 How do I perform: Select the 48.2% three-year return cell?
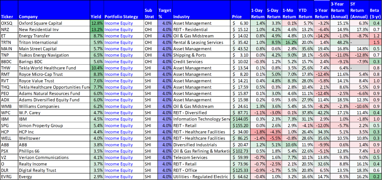(340, 42)
